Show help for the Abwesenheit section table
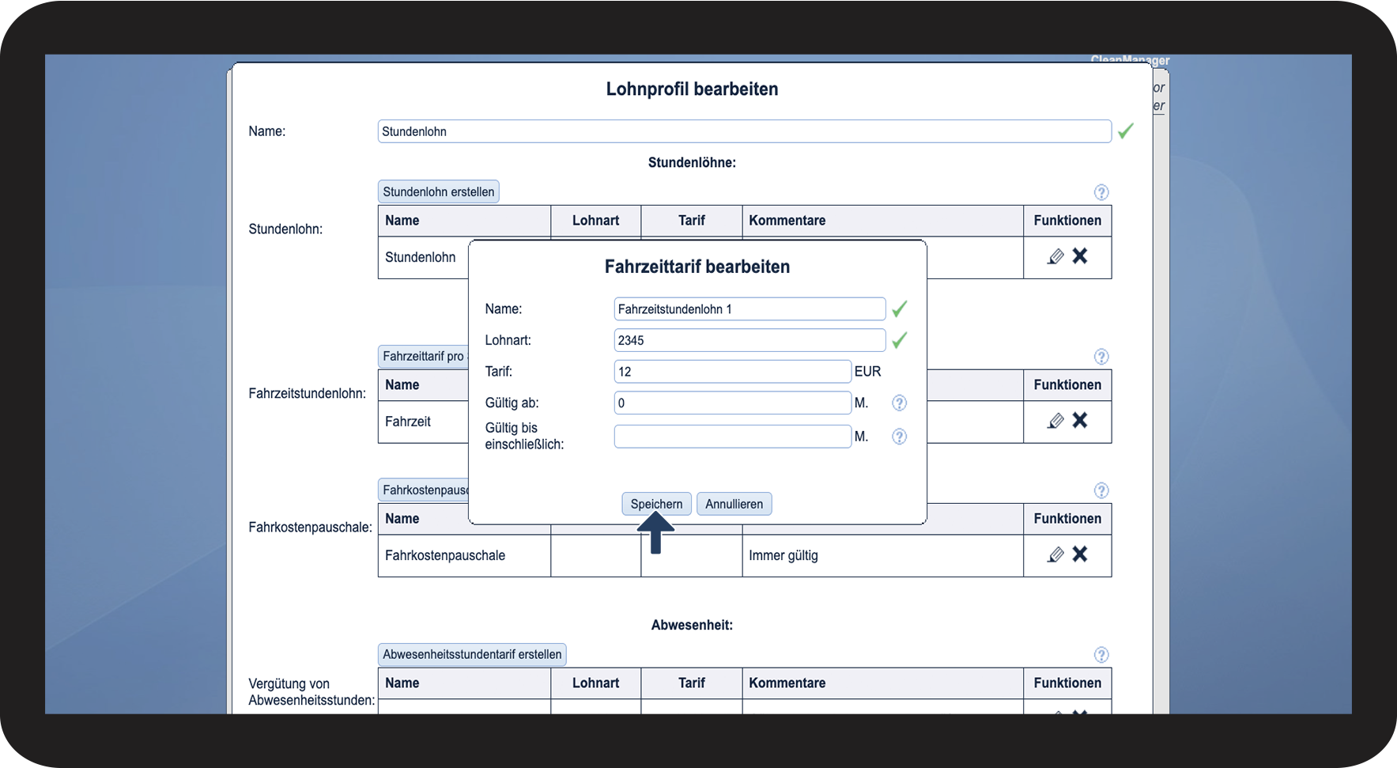 tap(1101, 655)
